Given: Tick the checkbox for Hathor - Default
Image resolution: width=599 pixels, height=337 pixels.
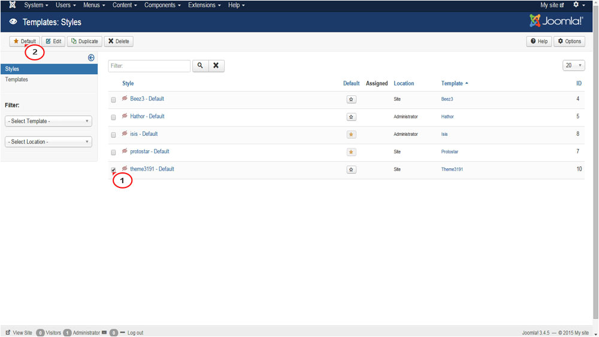Looking at the screenshot, I should pos(113,117).
